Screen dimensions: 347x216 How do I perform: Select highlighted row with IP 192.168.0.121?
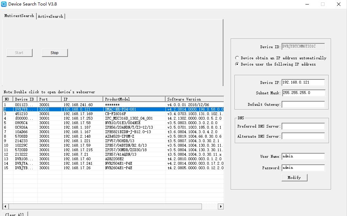[x=113, y=109]
